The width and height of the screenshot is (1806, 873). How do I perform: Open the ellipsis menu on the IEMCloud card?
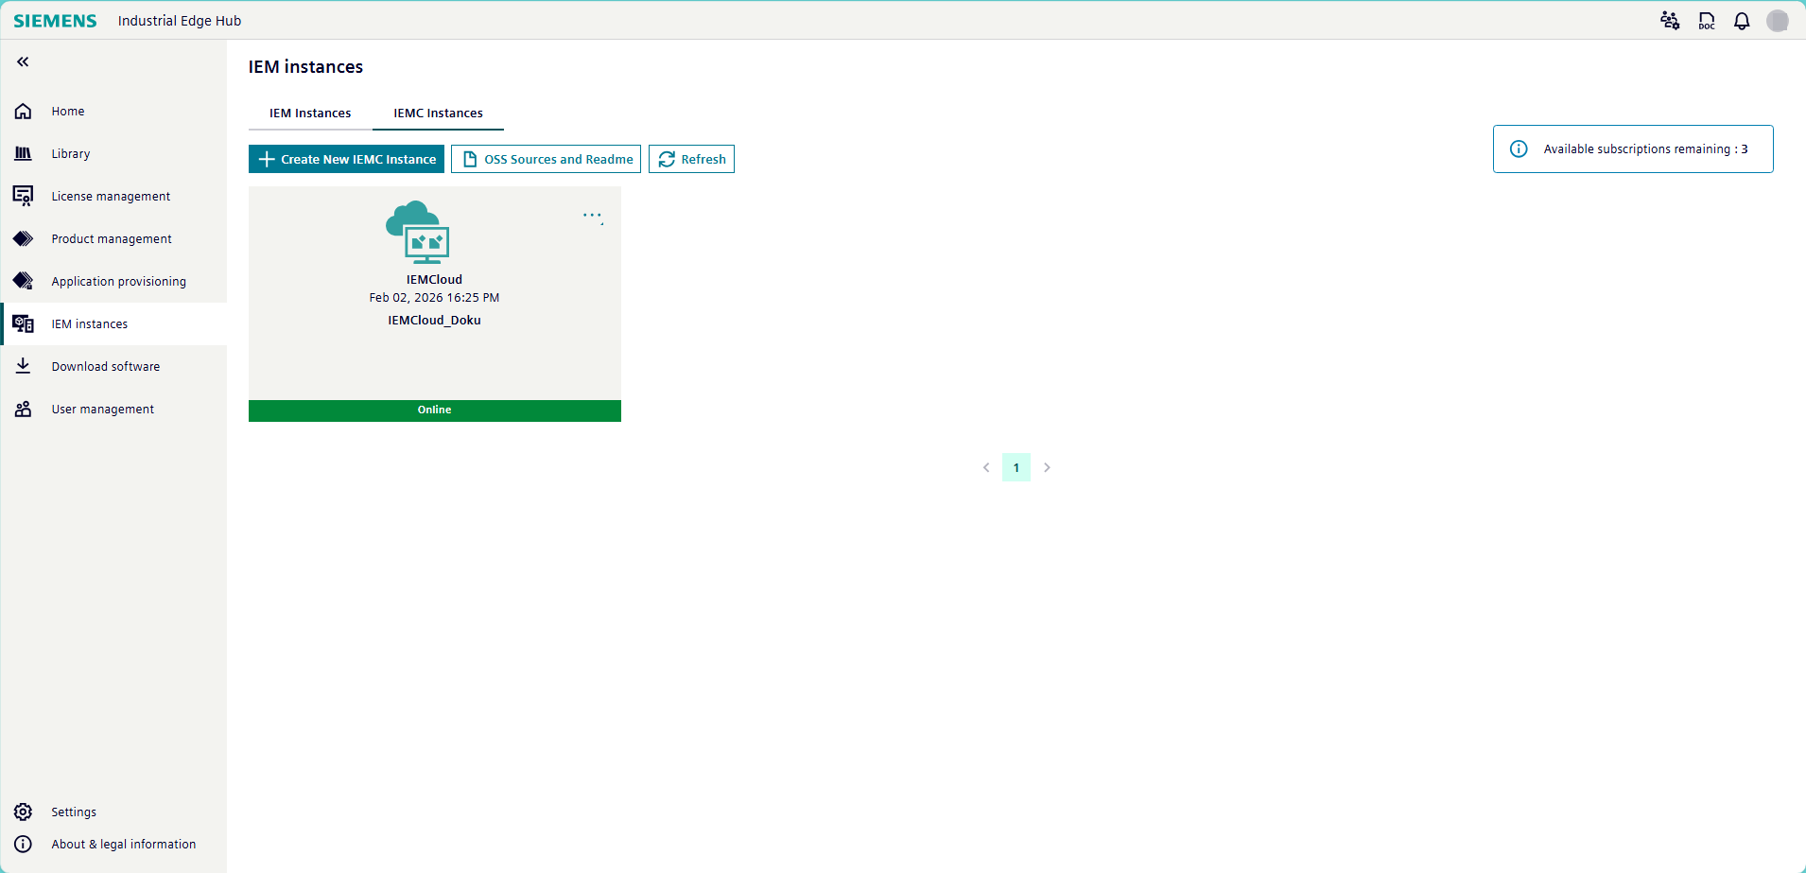click(x=594, y=216)
